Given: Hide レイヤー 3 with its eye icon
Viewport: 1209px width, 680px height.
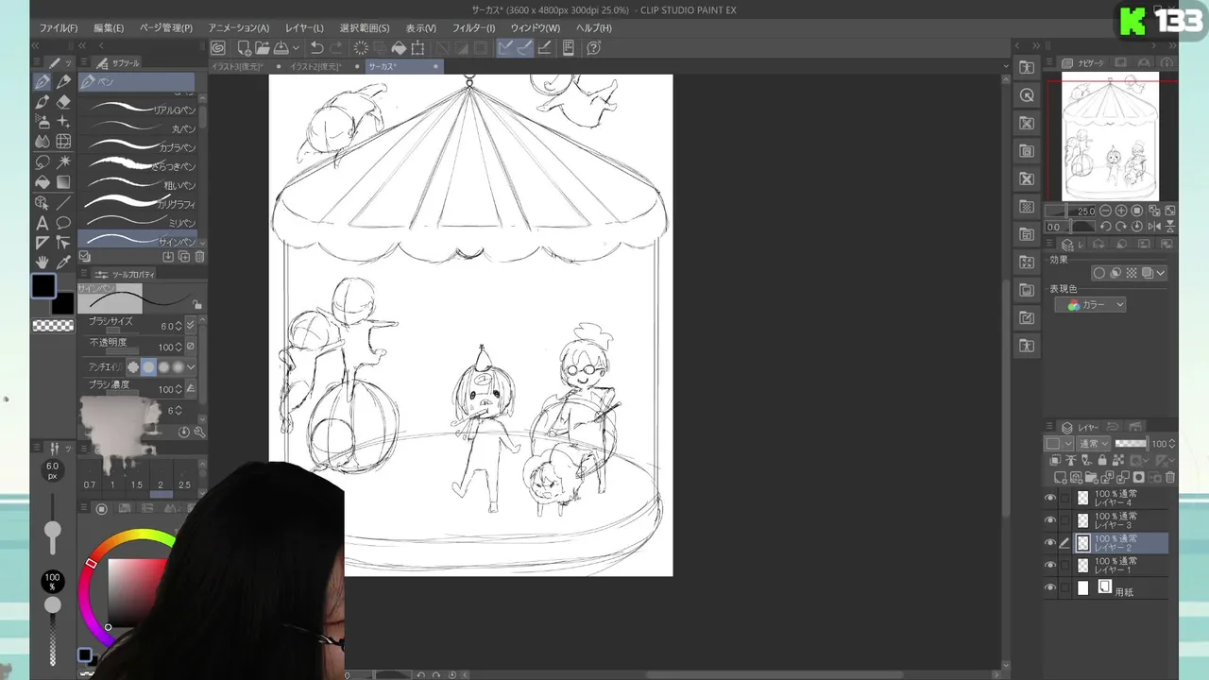Looking at the screenshot, I should click(x=1050, y=520).
